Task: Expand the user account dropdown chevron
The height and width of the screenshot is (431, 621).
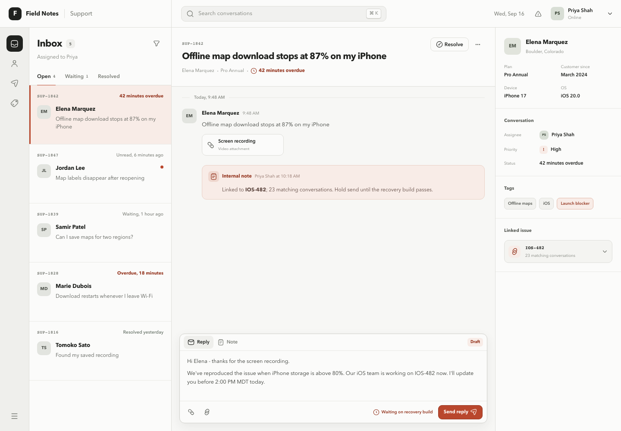Action: pyautogui.click(x=610, y=14)
